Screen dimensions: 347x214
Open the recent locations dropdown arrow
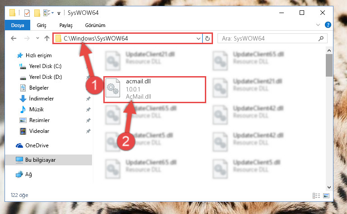click(x=37, y=38)
